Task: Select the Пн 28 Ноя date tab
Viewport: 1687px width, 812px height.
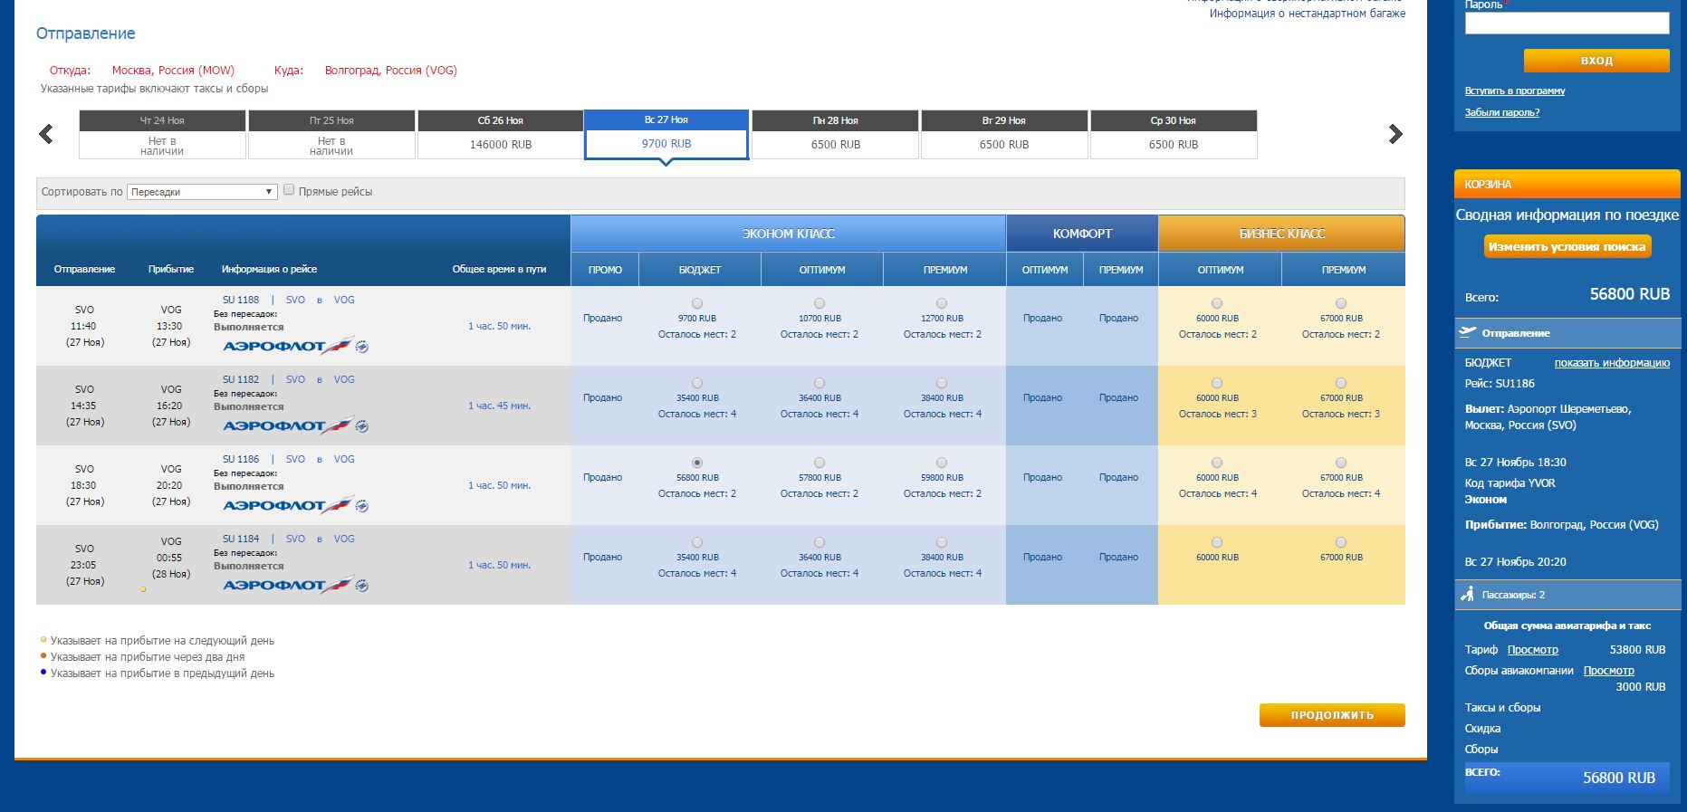Action: coord(835,135)
